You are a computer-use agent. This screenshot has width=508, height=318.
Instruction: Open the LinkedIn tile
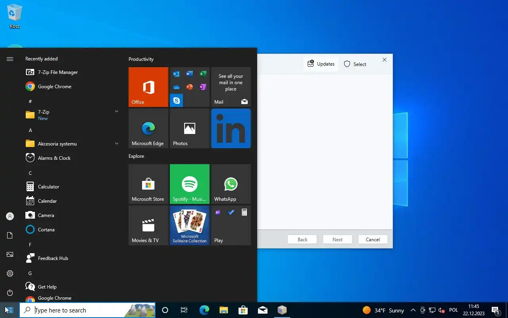[231, 128]
